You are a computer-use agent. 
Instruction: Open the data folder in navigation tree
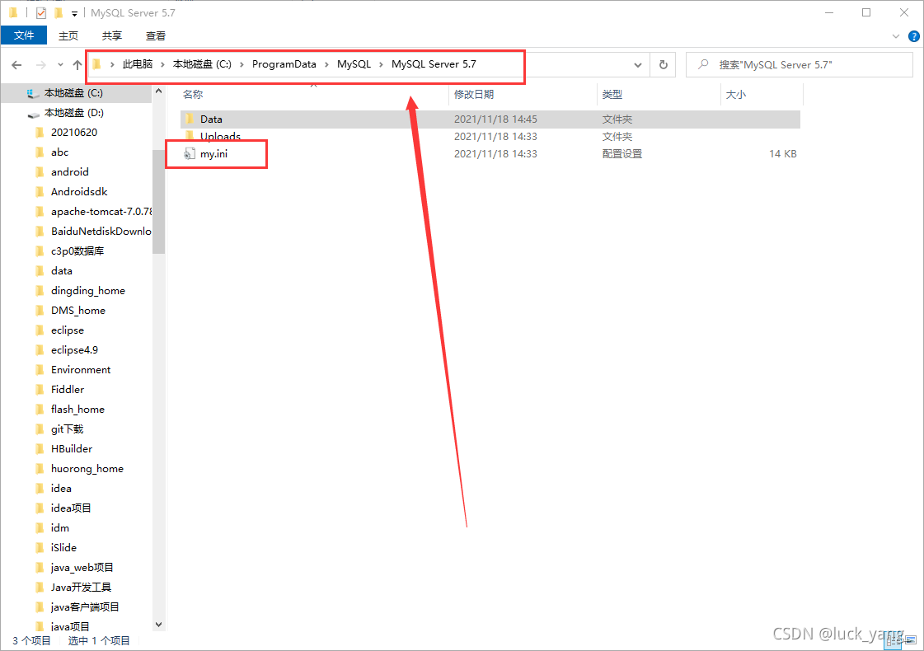(61, 271)
